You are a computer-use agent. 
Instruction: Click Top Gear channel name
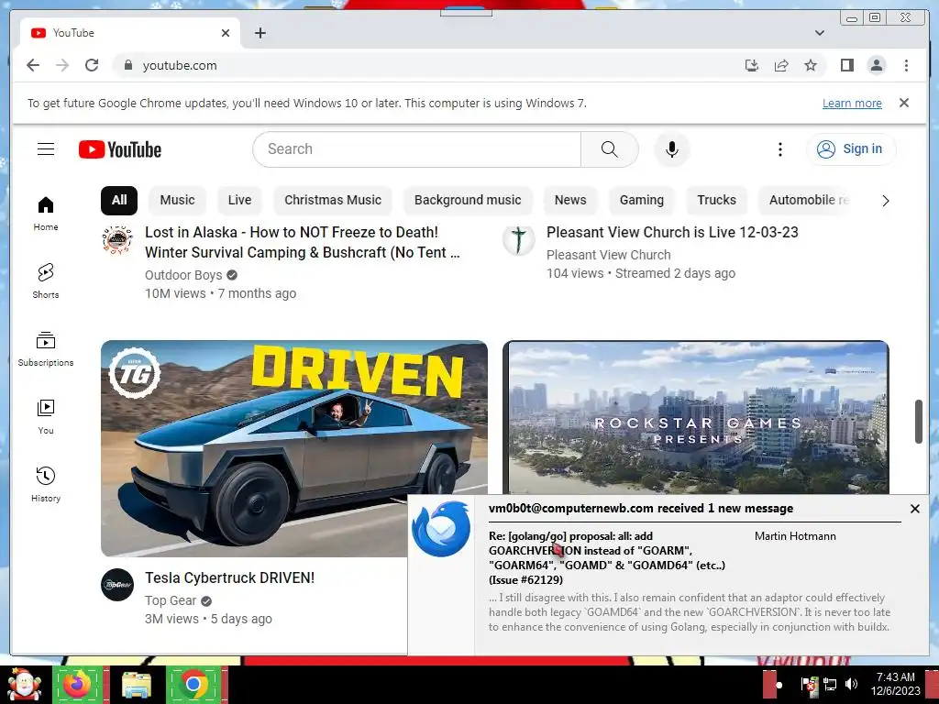[170, 600]
